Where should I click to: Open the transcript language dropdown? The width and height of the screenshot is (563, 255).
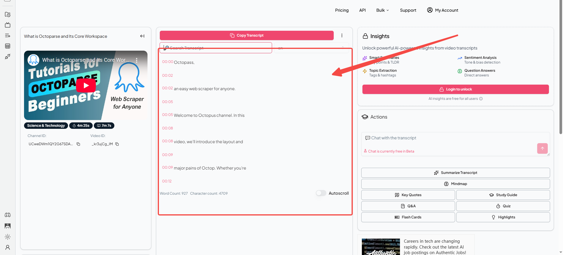click(x=311, y=48)
